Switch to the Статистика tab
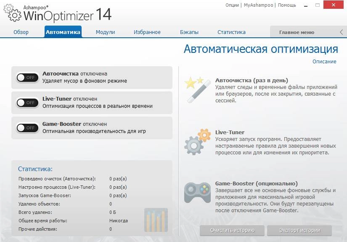 pos(231,32)
